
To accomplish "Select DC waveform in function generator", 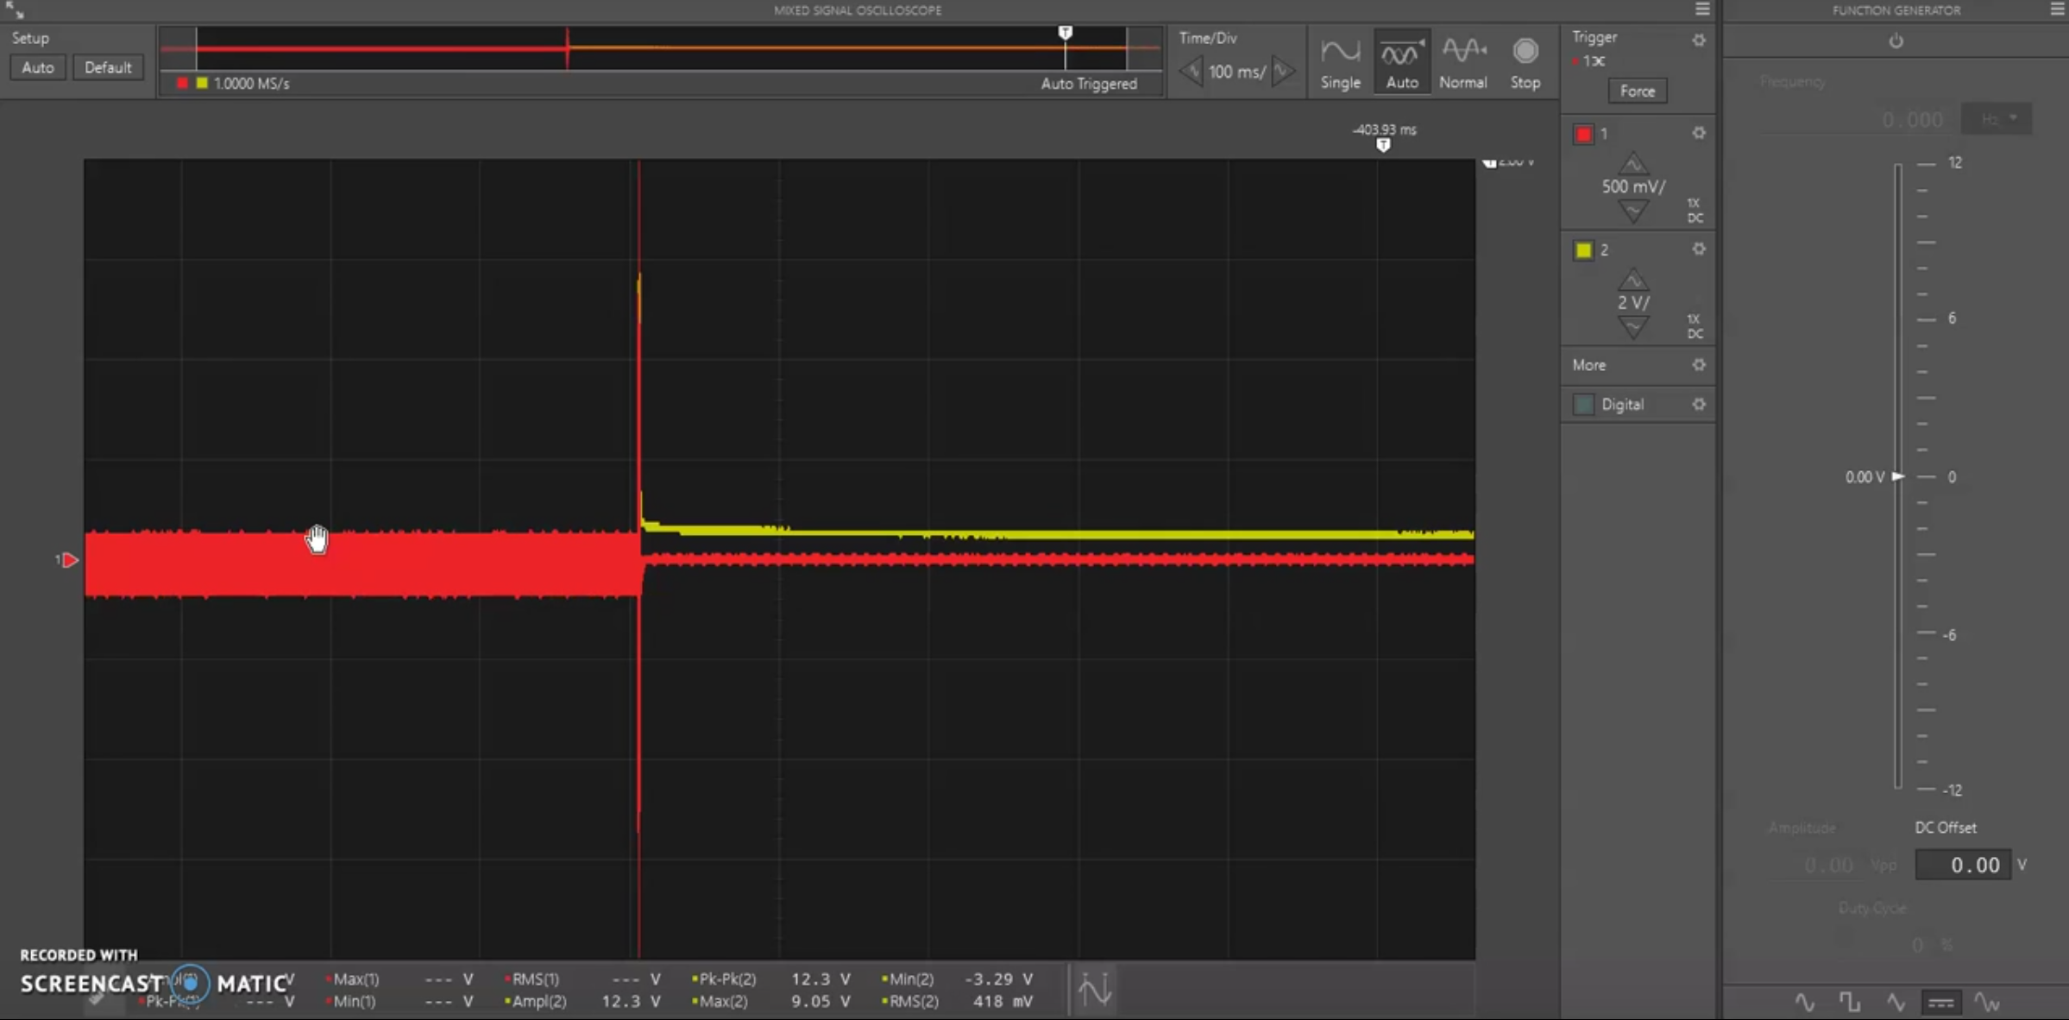I will point(1940,1002).
